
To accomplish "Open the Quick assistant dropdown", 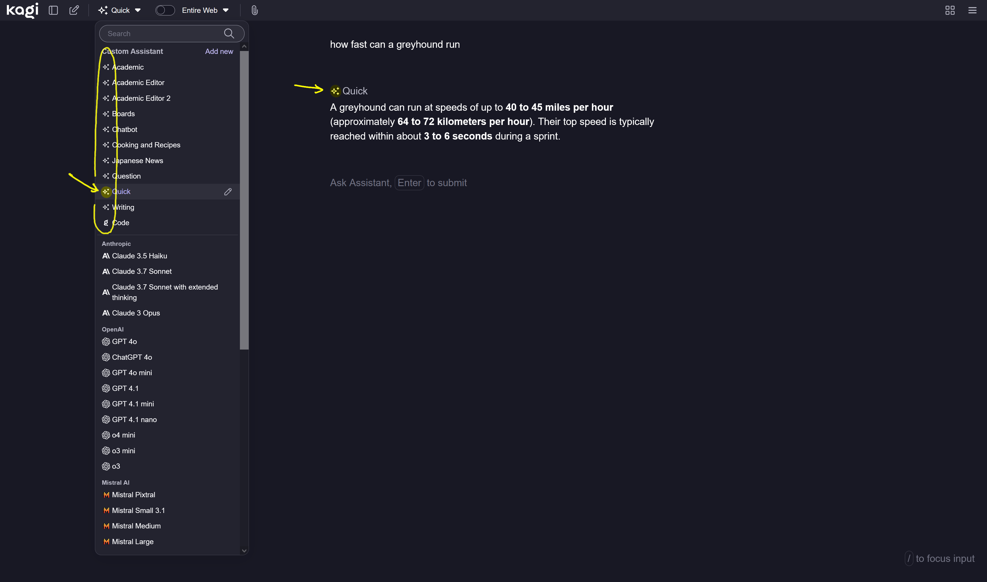I will click(x=120, y=10).
